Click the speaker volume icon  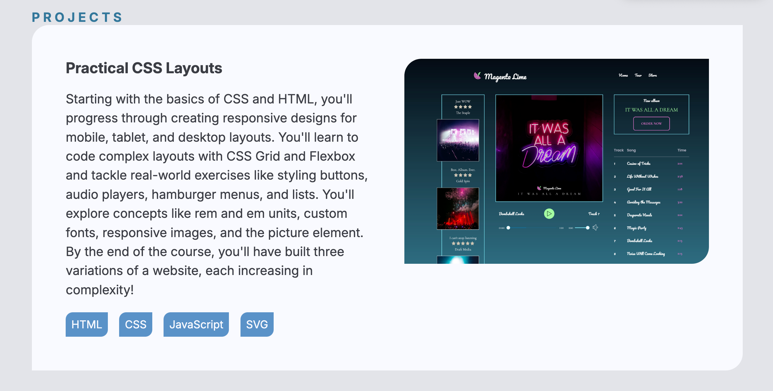click(595, 227)
